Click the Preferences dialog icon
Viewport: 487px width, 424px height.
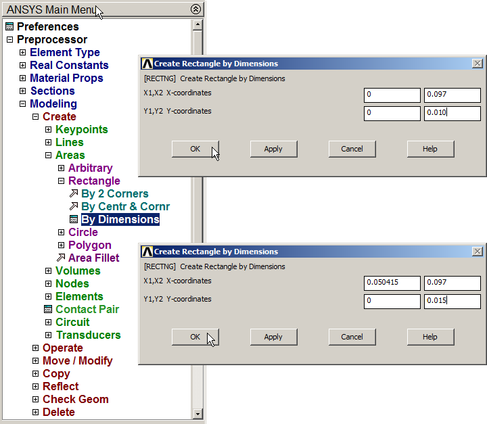coord(9,27)
